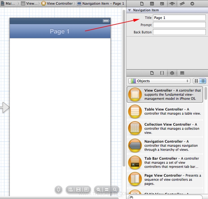This screenshot has height=199, width=208.
Task: Open the Size inspector ruler tab
Action: tap(182, 3)
